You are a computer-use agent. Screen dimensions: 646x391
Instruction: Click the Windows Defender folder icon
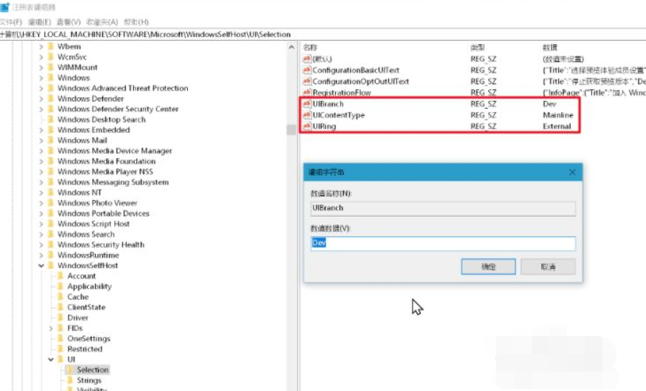coord(51,99)
